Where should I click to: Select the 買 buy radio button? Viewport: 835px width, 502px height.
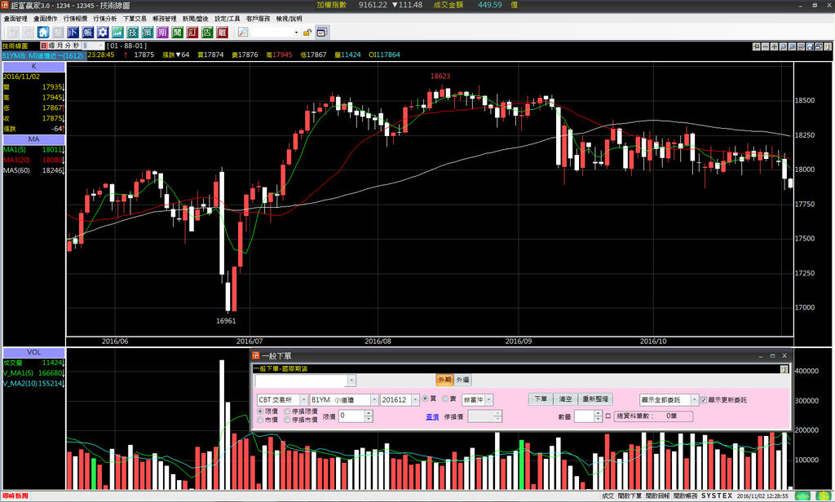[426, 399]
